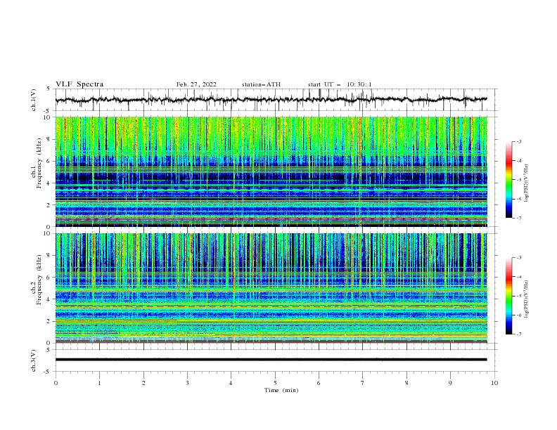557x430 pixels.
Task: Click time-axis tick label "3"
Action: (x=187, y=383)
